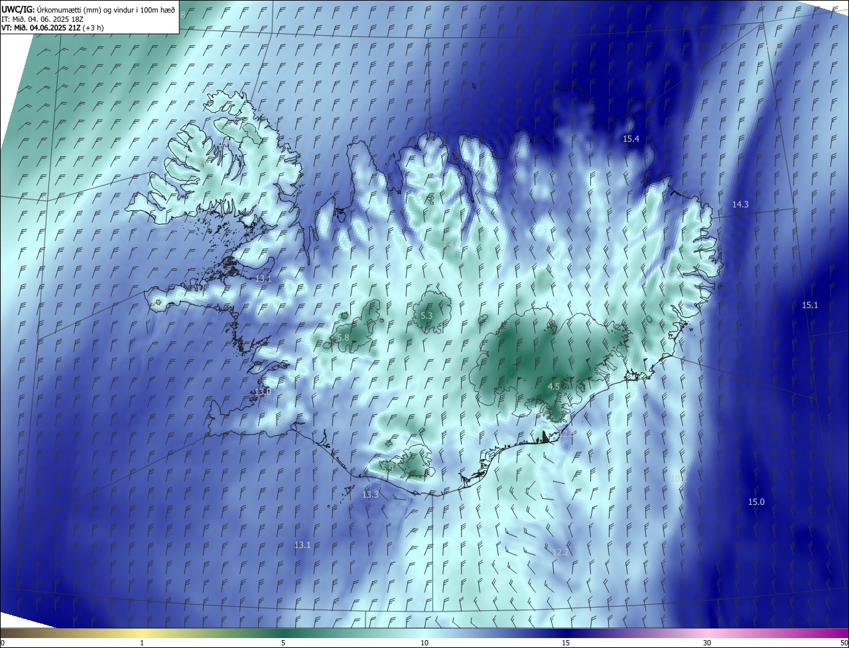Click the 15.1 value label
849x648 pixels.
pos(810,305)
